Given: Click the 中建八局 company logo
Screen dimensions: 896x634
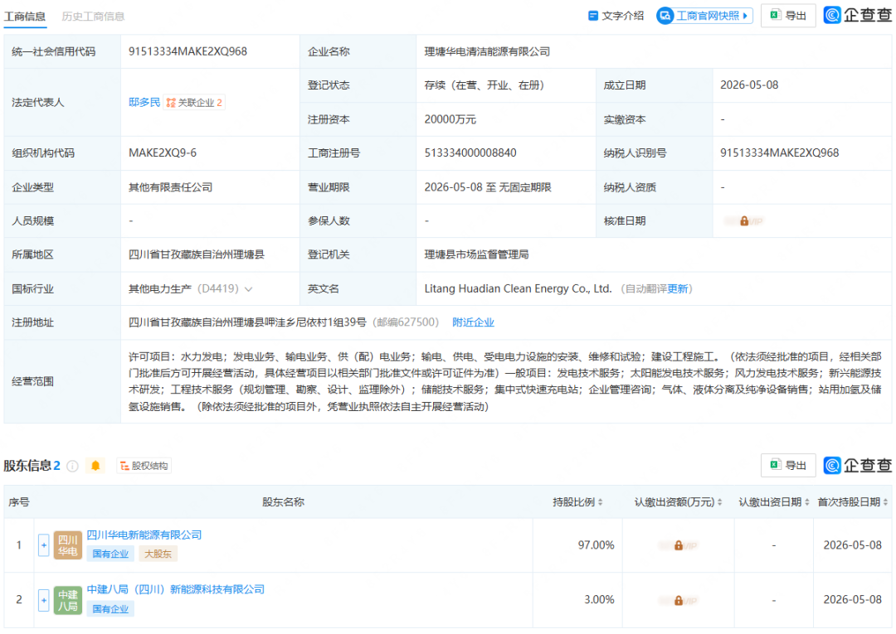Looking at the screenshot, I should coord(68,600).
